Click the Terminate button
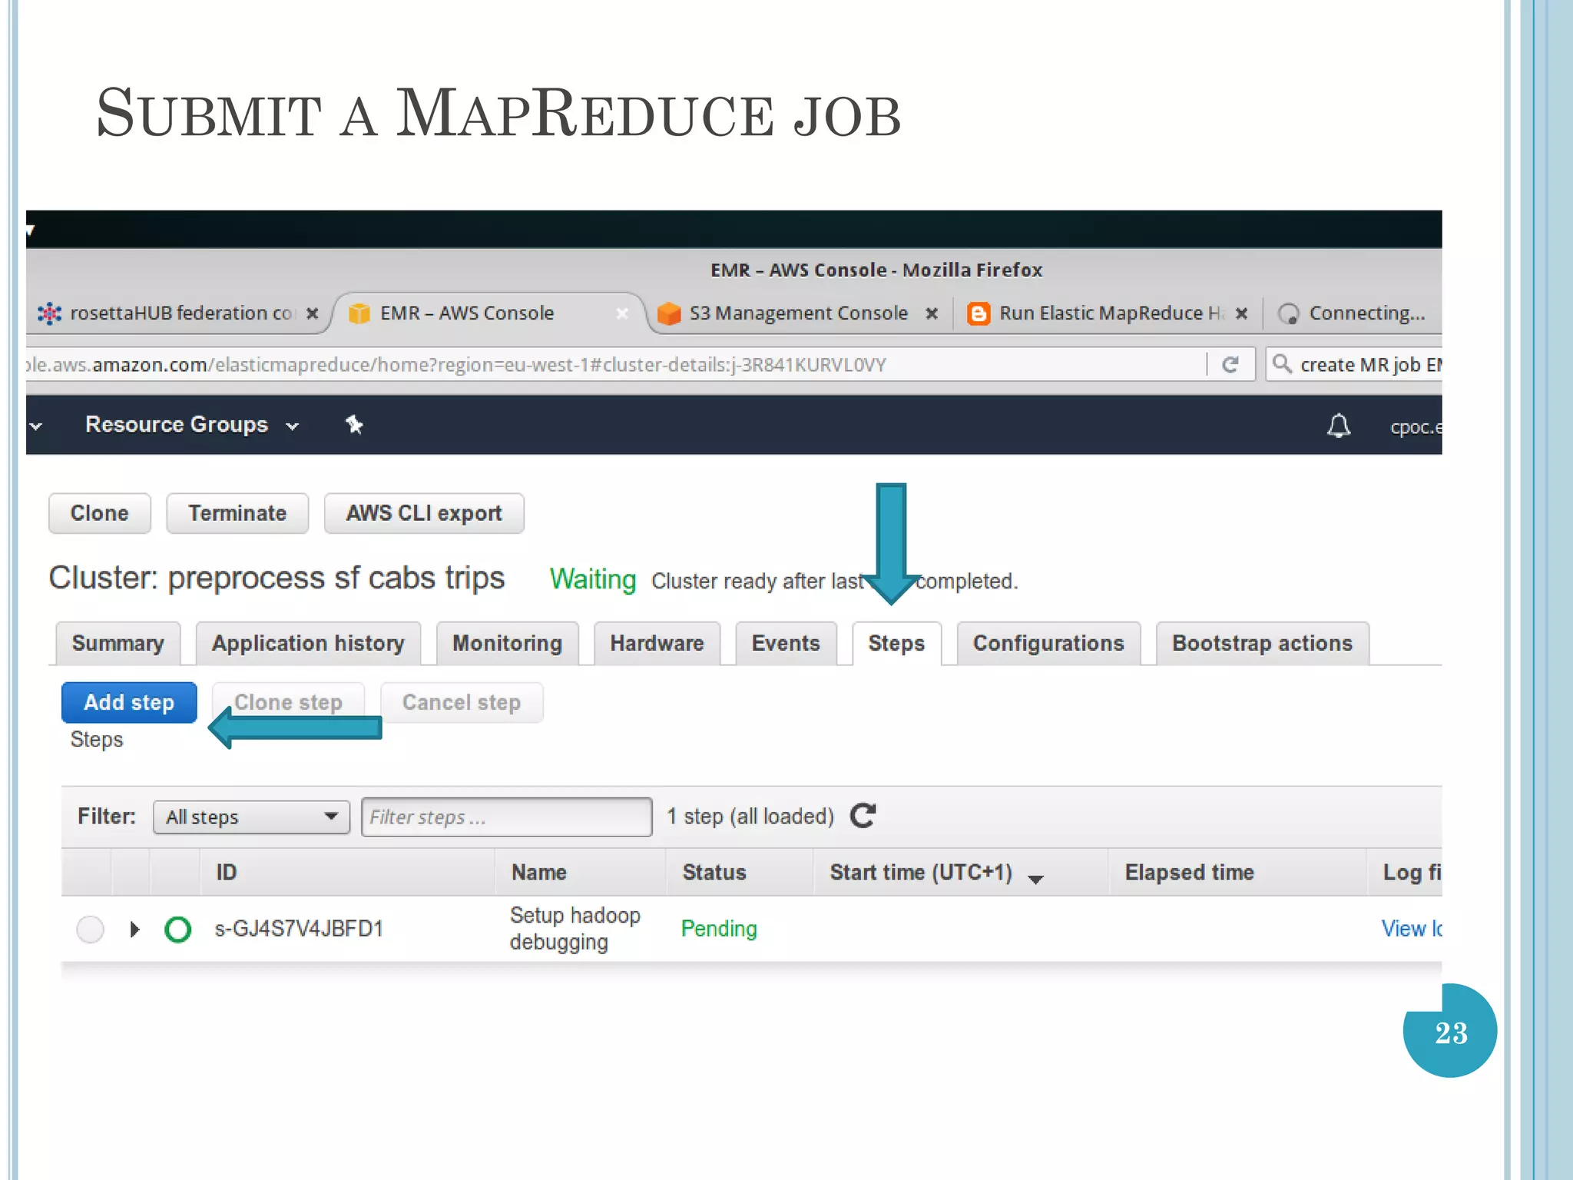 click(237, 513)
